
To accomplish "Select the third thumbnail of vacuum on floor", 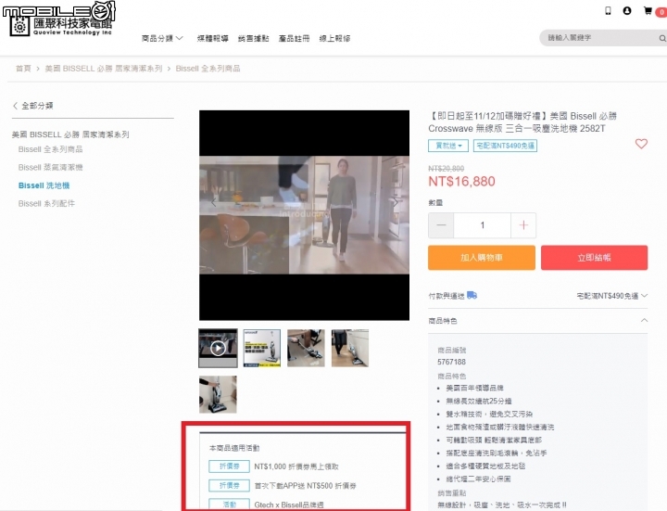I will tap(306, 348).
